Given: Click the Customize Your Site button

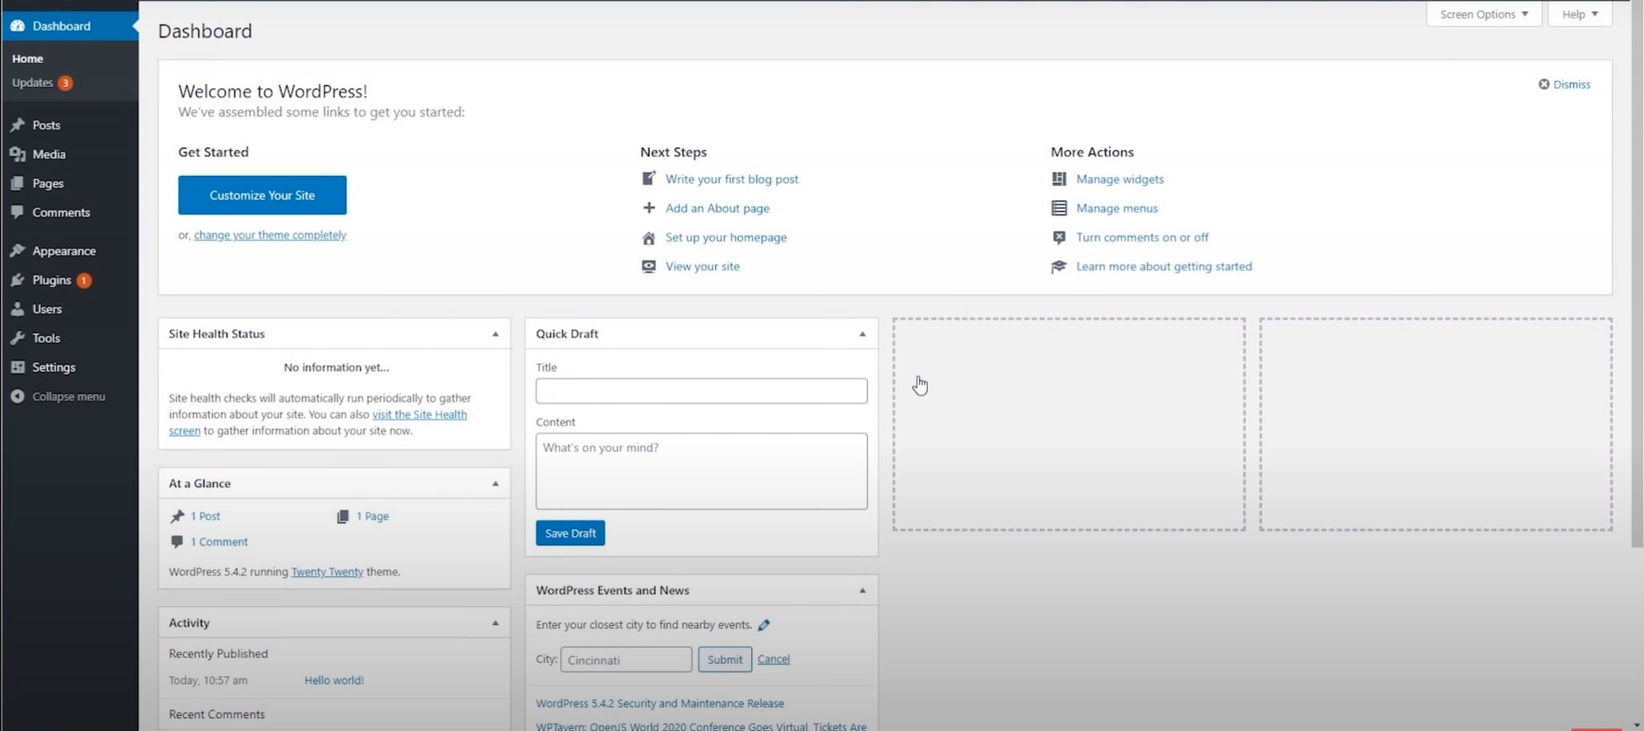Looking at the screenshot, I should [x=262, y=195].
